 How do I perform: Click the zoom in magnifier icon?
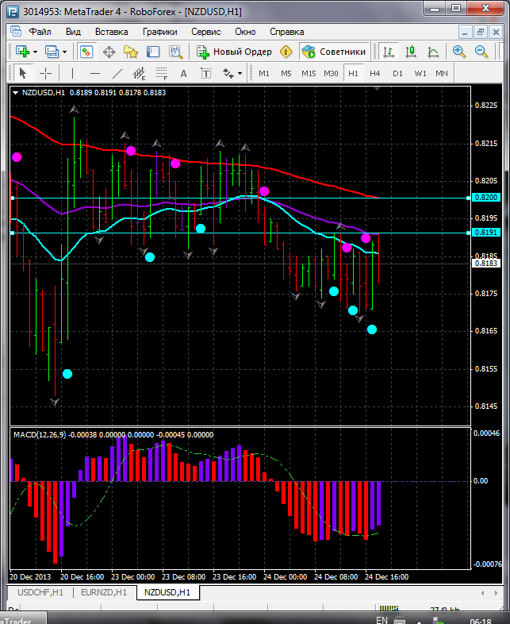(x=459, y=52)
